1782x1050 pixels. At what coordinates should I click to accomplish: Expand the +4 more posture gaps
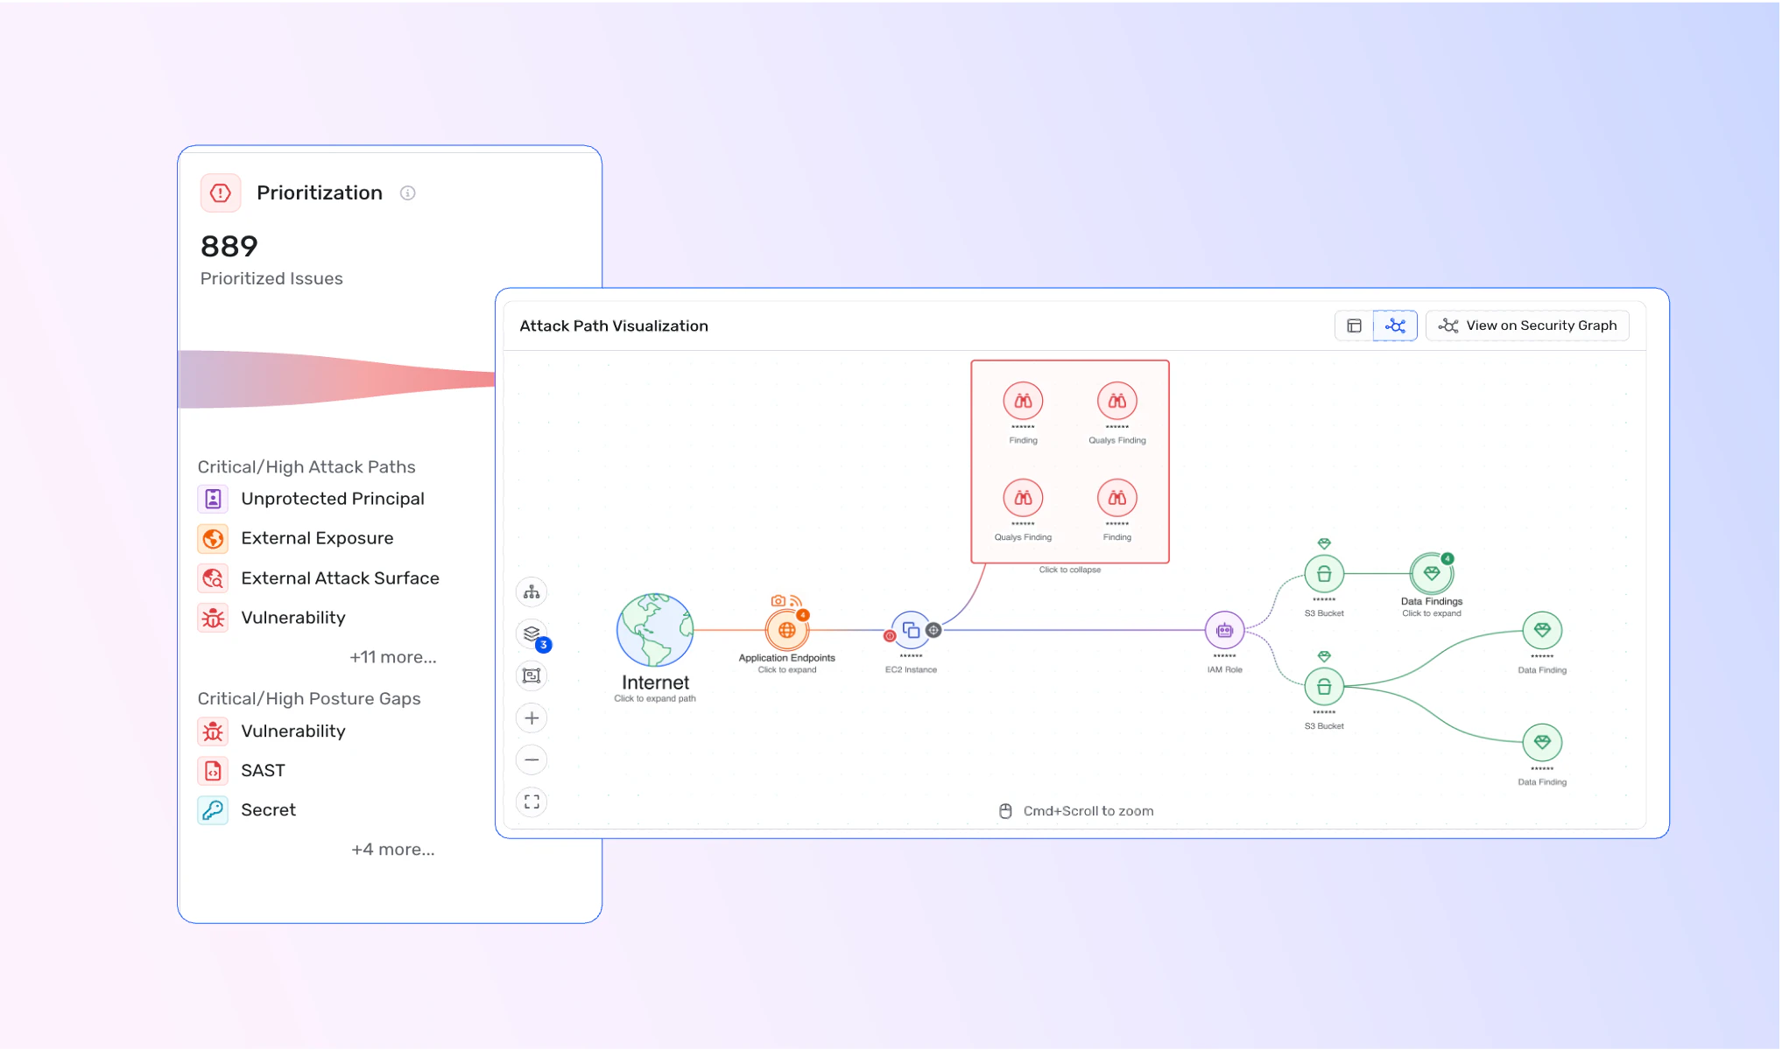[x=393, y=850]
